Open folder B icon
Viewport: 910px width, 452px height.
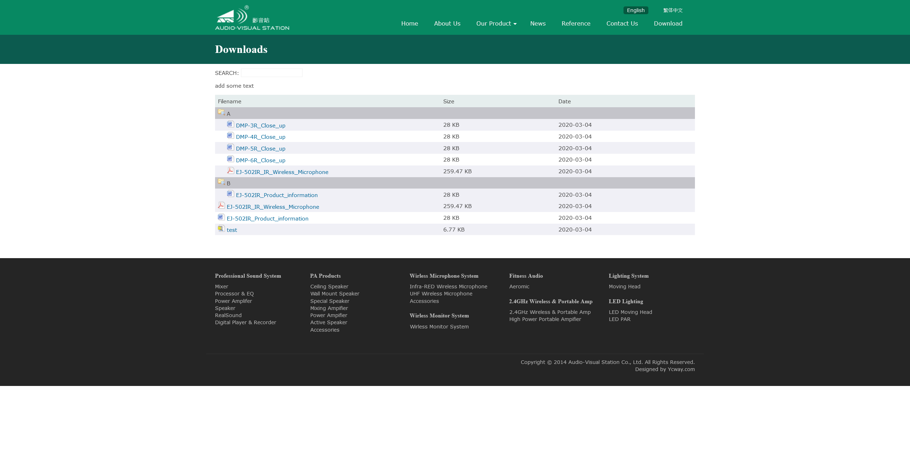tap(221, 182)
